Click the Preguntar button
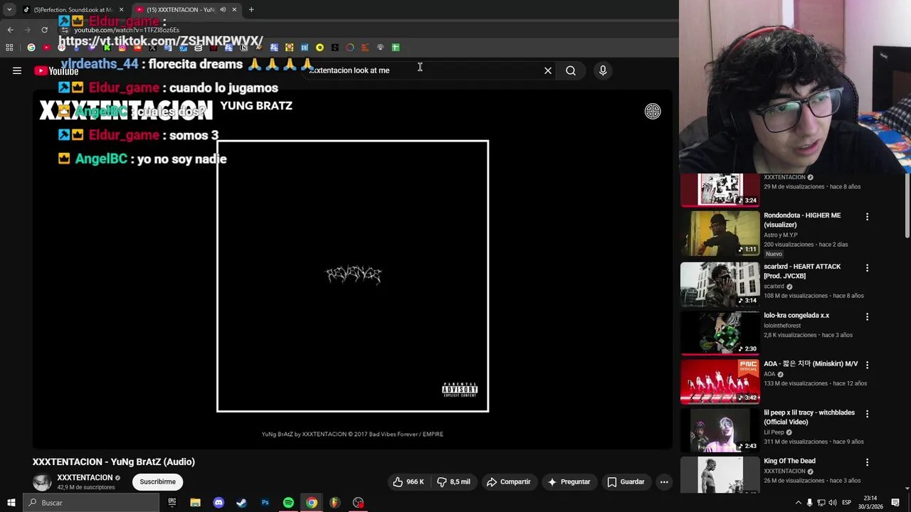The height and width of the screenshot is (512, 911). tap(568, 481)
